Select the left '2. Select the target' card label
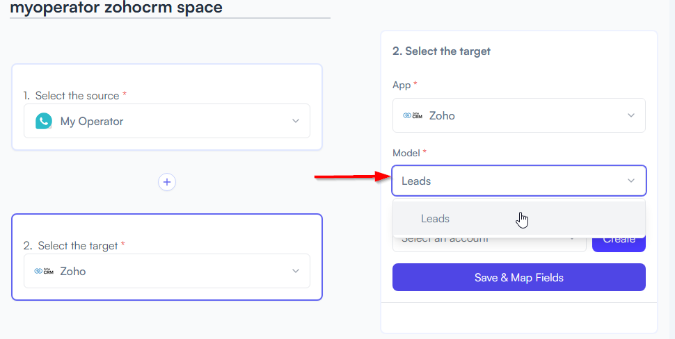Image resolution: width=675 pixels, height=339 pixels. (x=74, y=246)
